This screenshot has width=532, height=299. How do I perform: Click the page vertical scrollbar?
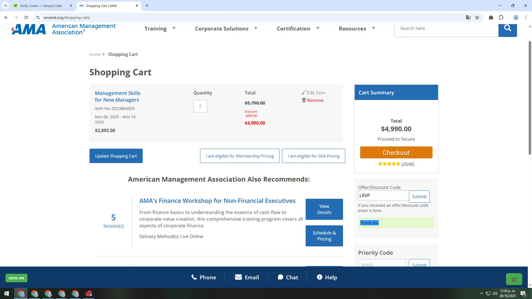[x=530, y=98]
